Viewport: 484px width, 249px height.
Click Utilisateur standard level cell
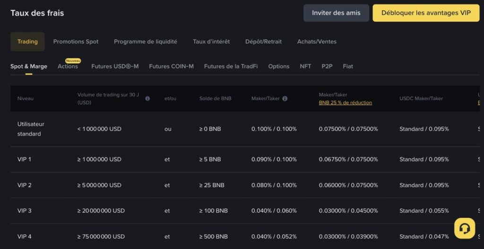click(x=31, y=129)
